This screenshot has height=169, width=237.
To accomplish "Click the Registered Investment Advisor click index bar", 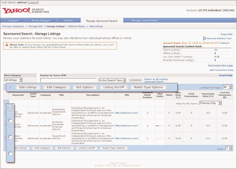I will pos(159,113).
